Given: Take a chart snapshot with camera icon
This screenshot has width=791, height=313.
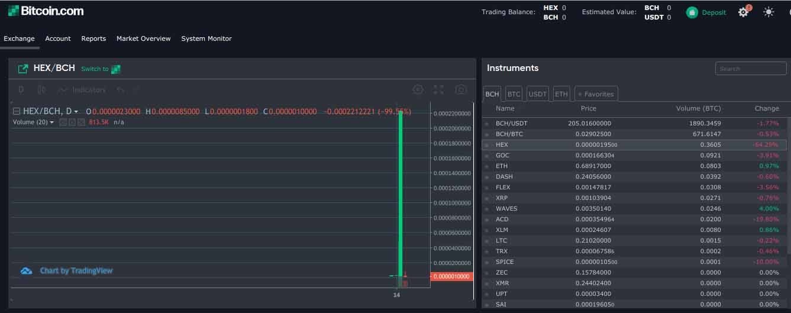Looking at the screenshot, I should tap(460, 89).
